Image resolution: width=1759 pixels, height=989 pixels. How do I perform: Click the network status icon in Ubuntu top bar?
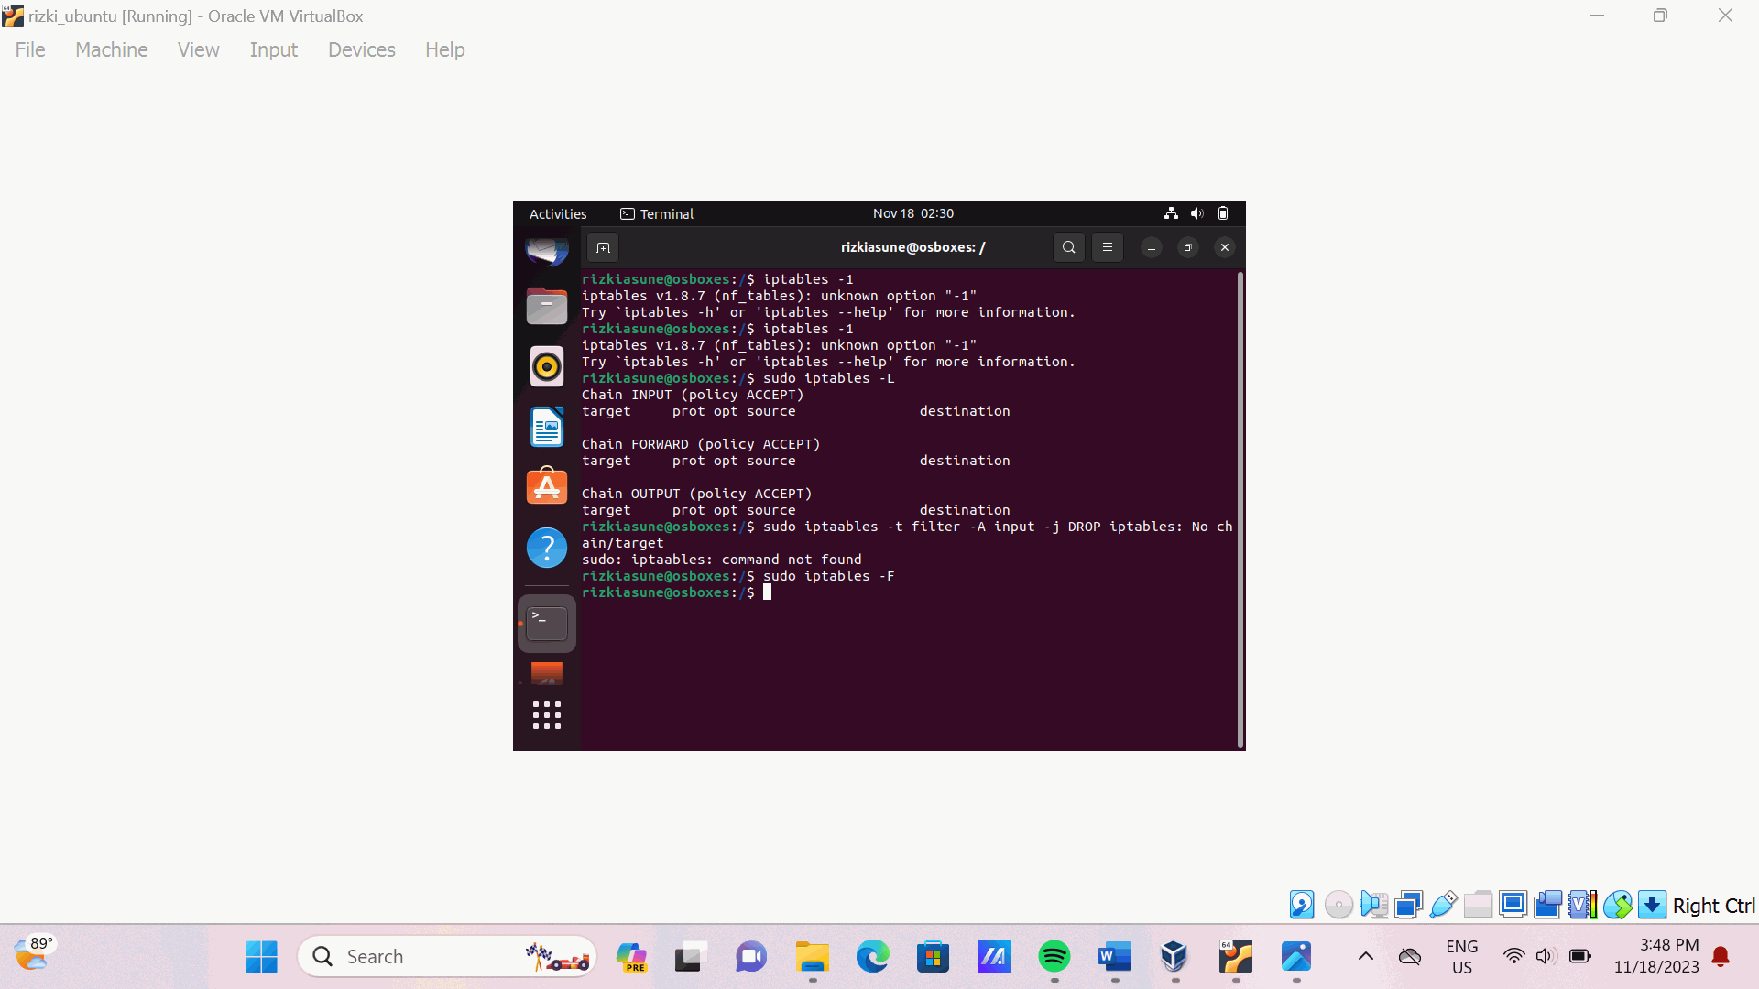click(x=1171, y=213)
